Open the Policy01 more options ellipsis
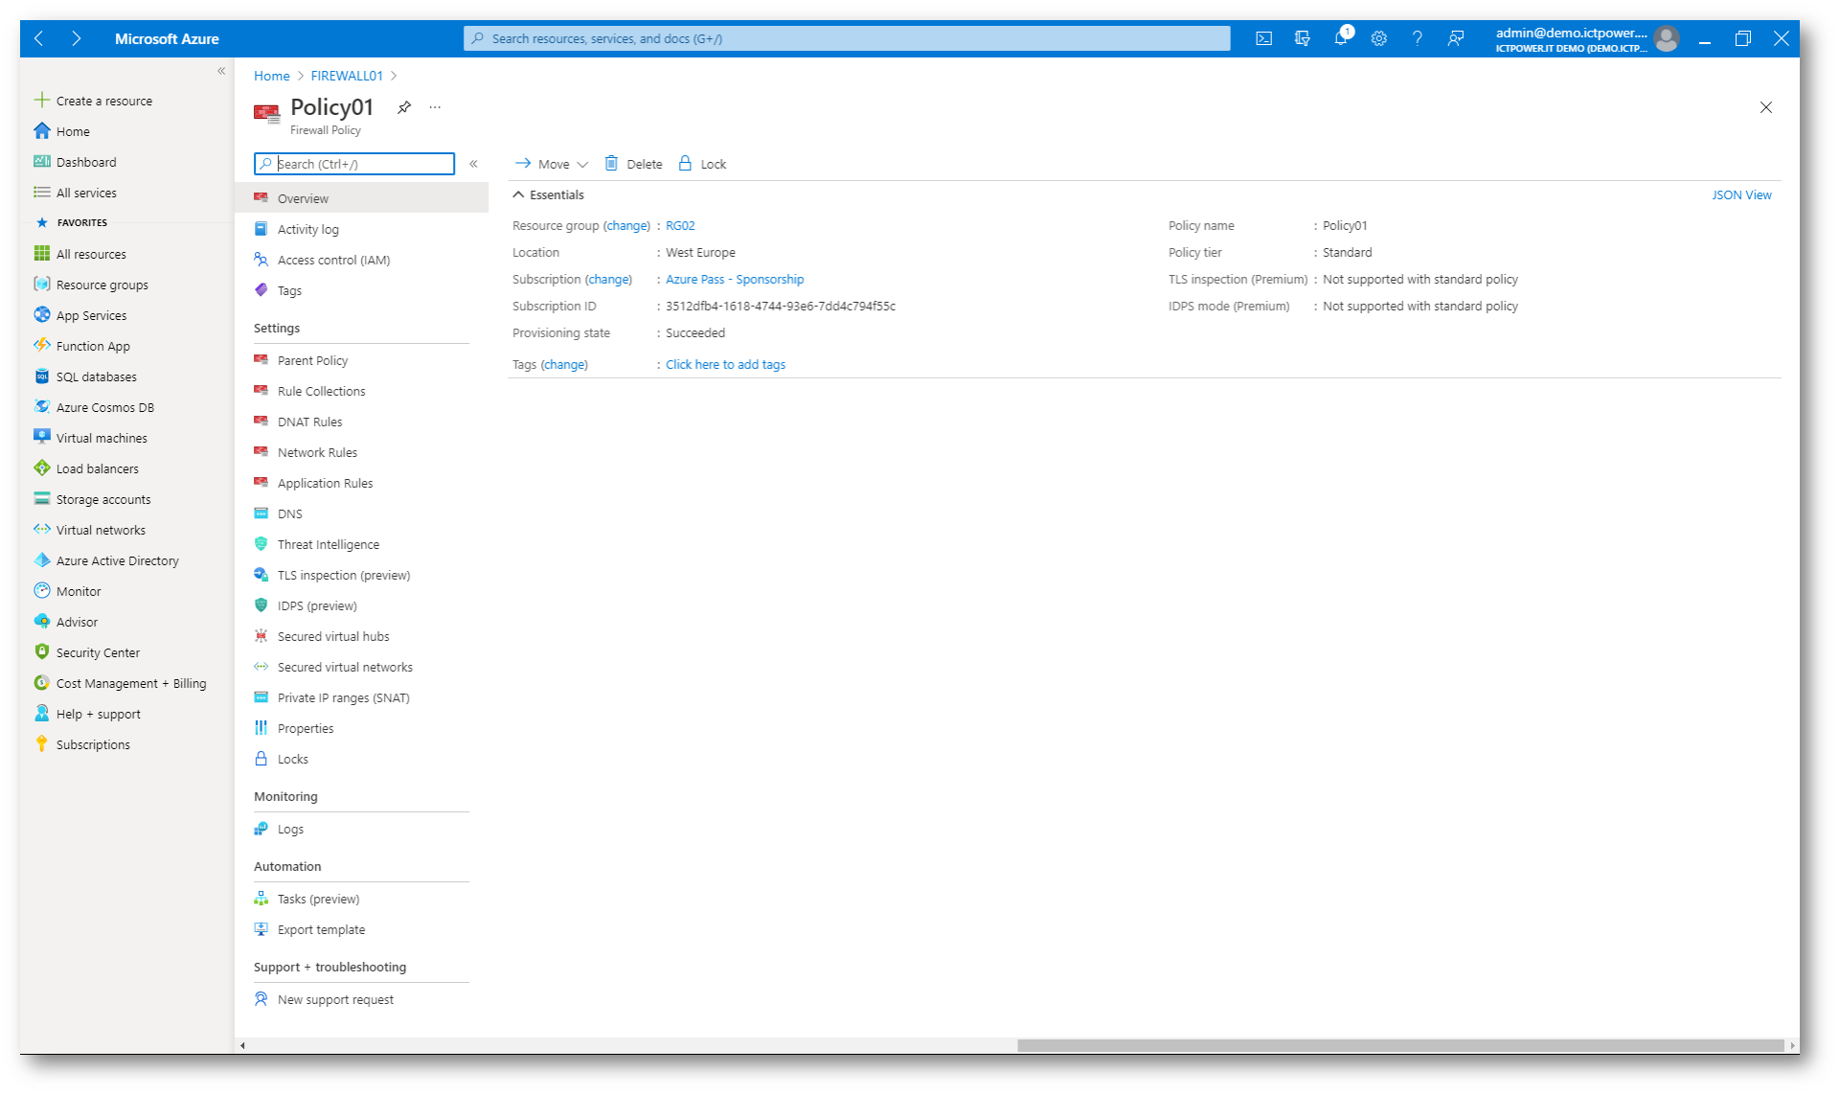 pyautogui.click(x=435, y=107)
